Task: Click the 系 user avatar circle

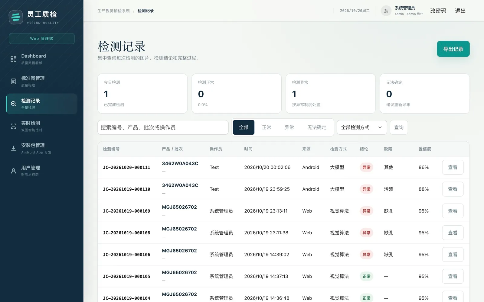Action: pos(386,11)
